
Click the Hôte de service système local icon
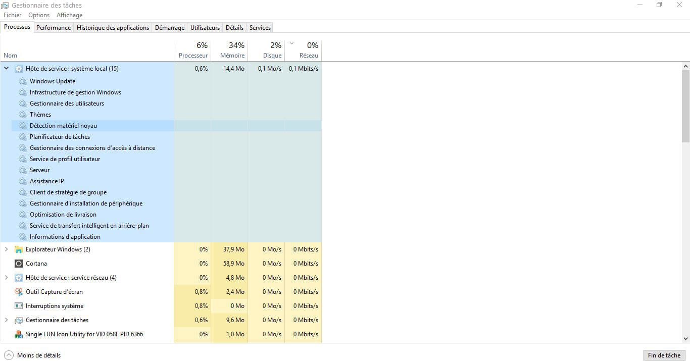(19, 69)
